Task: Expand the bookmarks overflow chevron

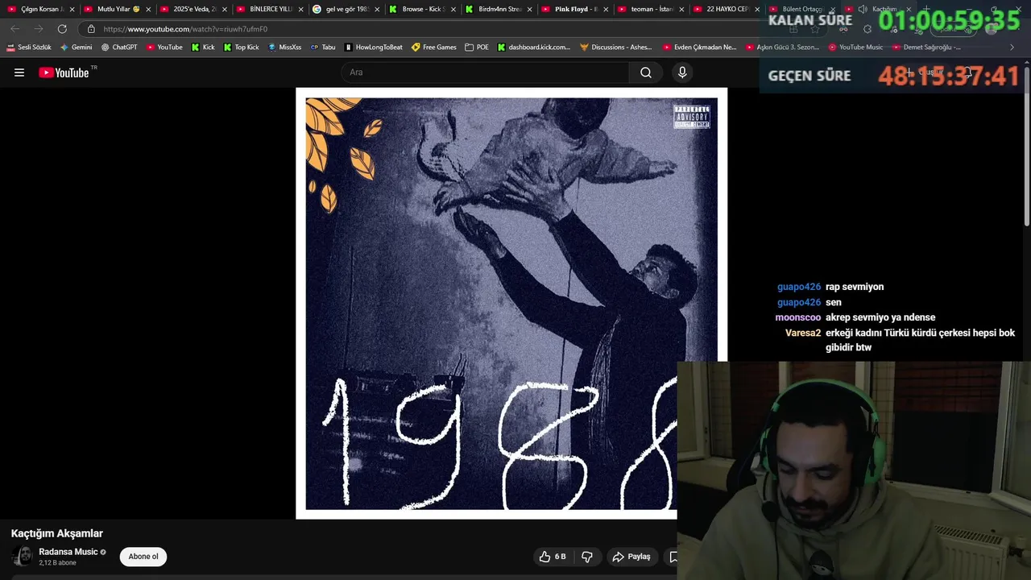Action: pyautogui.click(x=1012, y=48)
